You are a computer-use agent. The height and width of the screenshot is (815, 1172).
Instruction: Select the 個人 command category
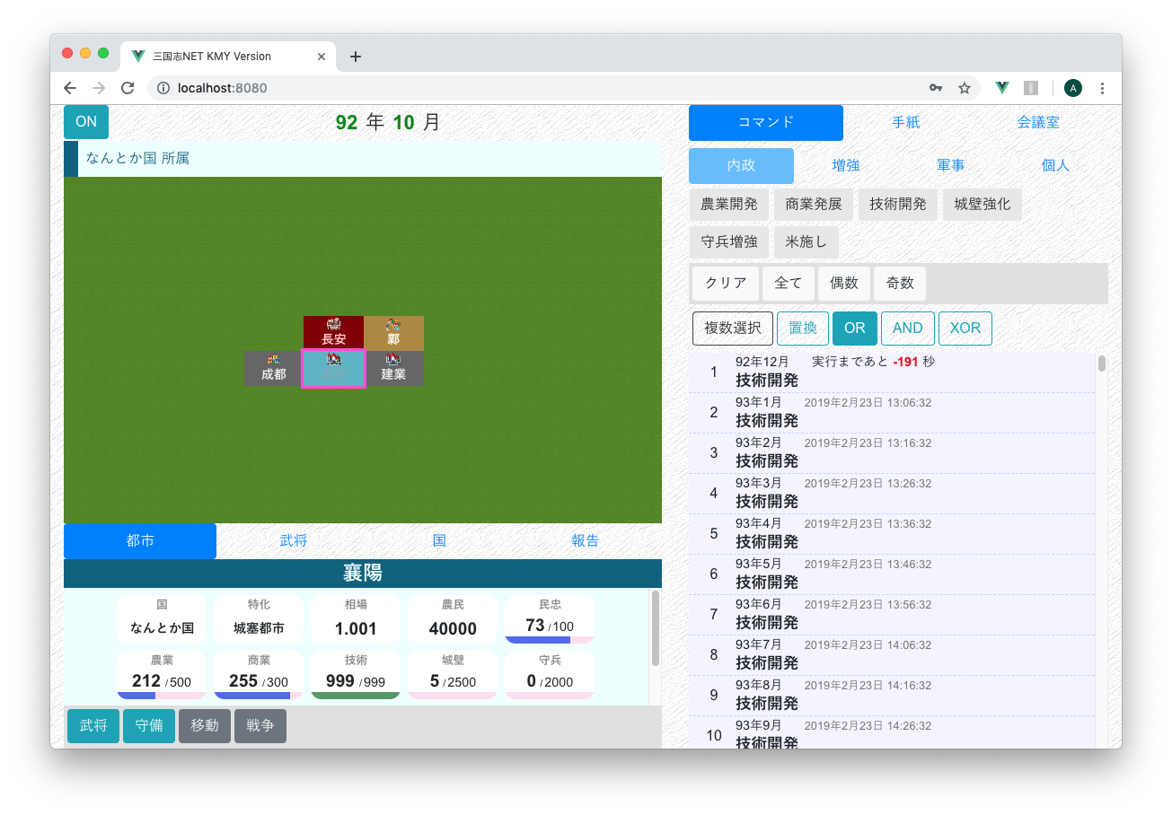click(1055, 166)
